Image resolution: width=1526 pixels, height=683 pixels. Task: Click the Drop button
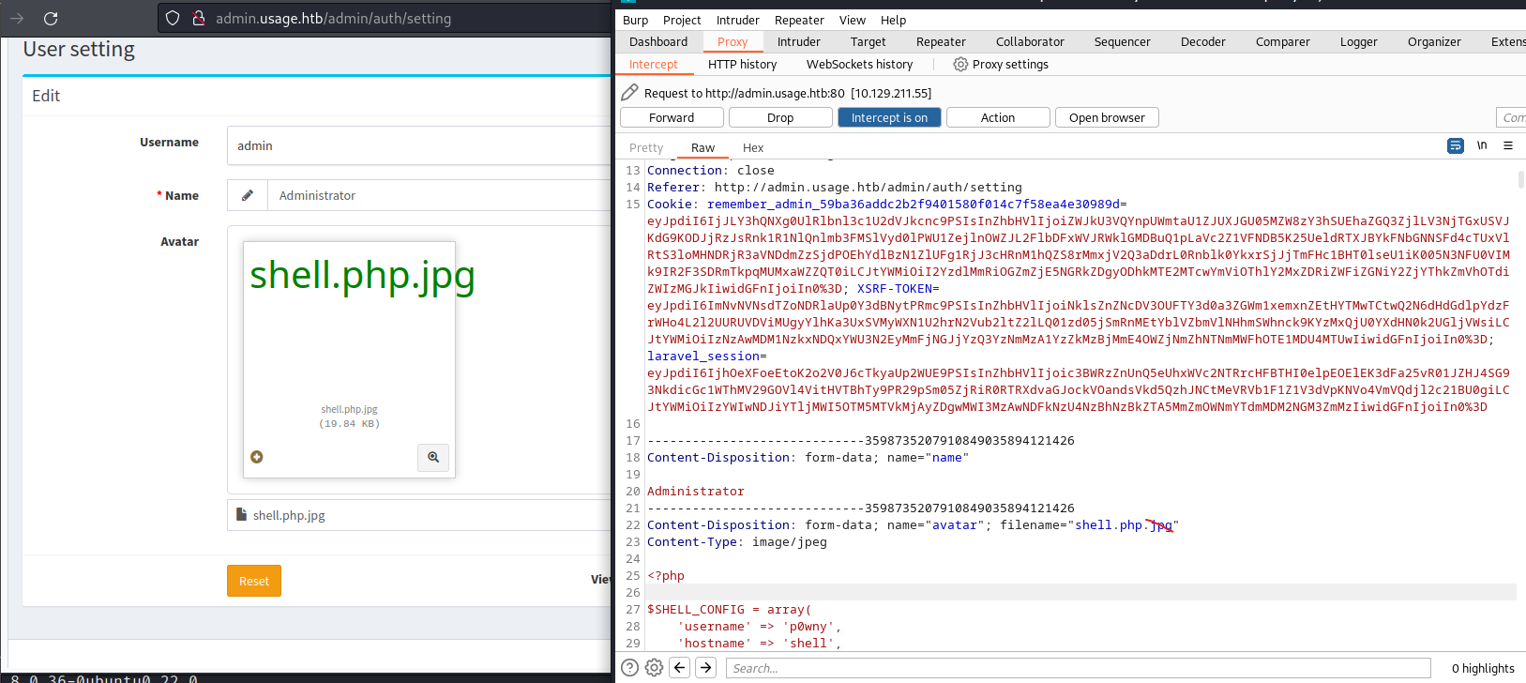780,117
